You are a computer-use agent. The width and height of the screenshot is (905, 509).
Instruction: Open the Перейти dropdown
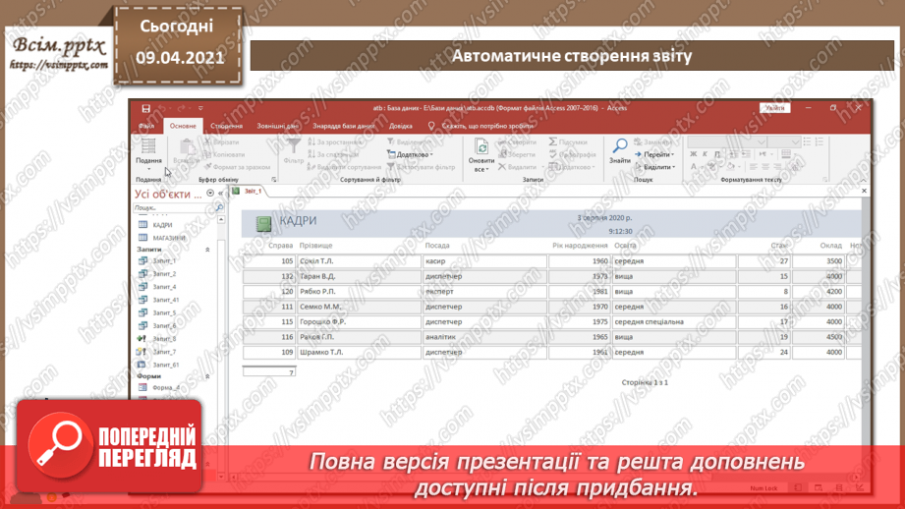pyautogui.click(x=655, y=154)
